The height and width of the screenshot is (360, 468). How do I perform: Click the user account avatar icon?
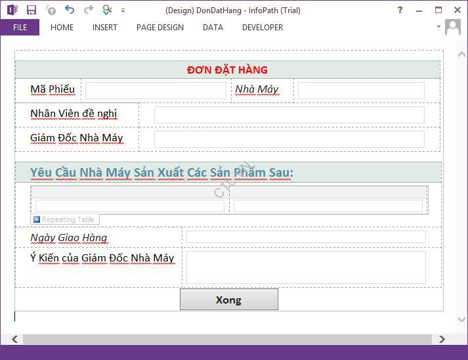tap(453, 27)
